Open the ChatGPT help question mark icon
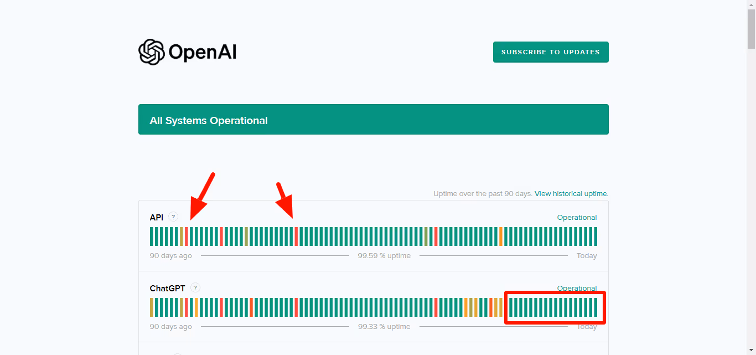Screen dimensions: 756x355 (195, 288)
